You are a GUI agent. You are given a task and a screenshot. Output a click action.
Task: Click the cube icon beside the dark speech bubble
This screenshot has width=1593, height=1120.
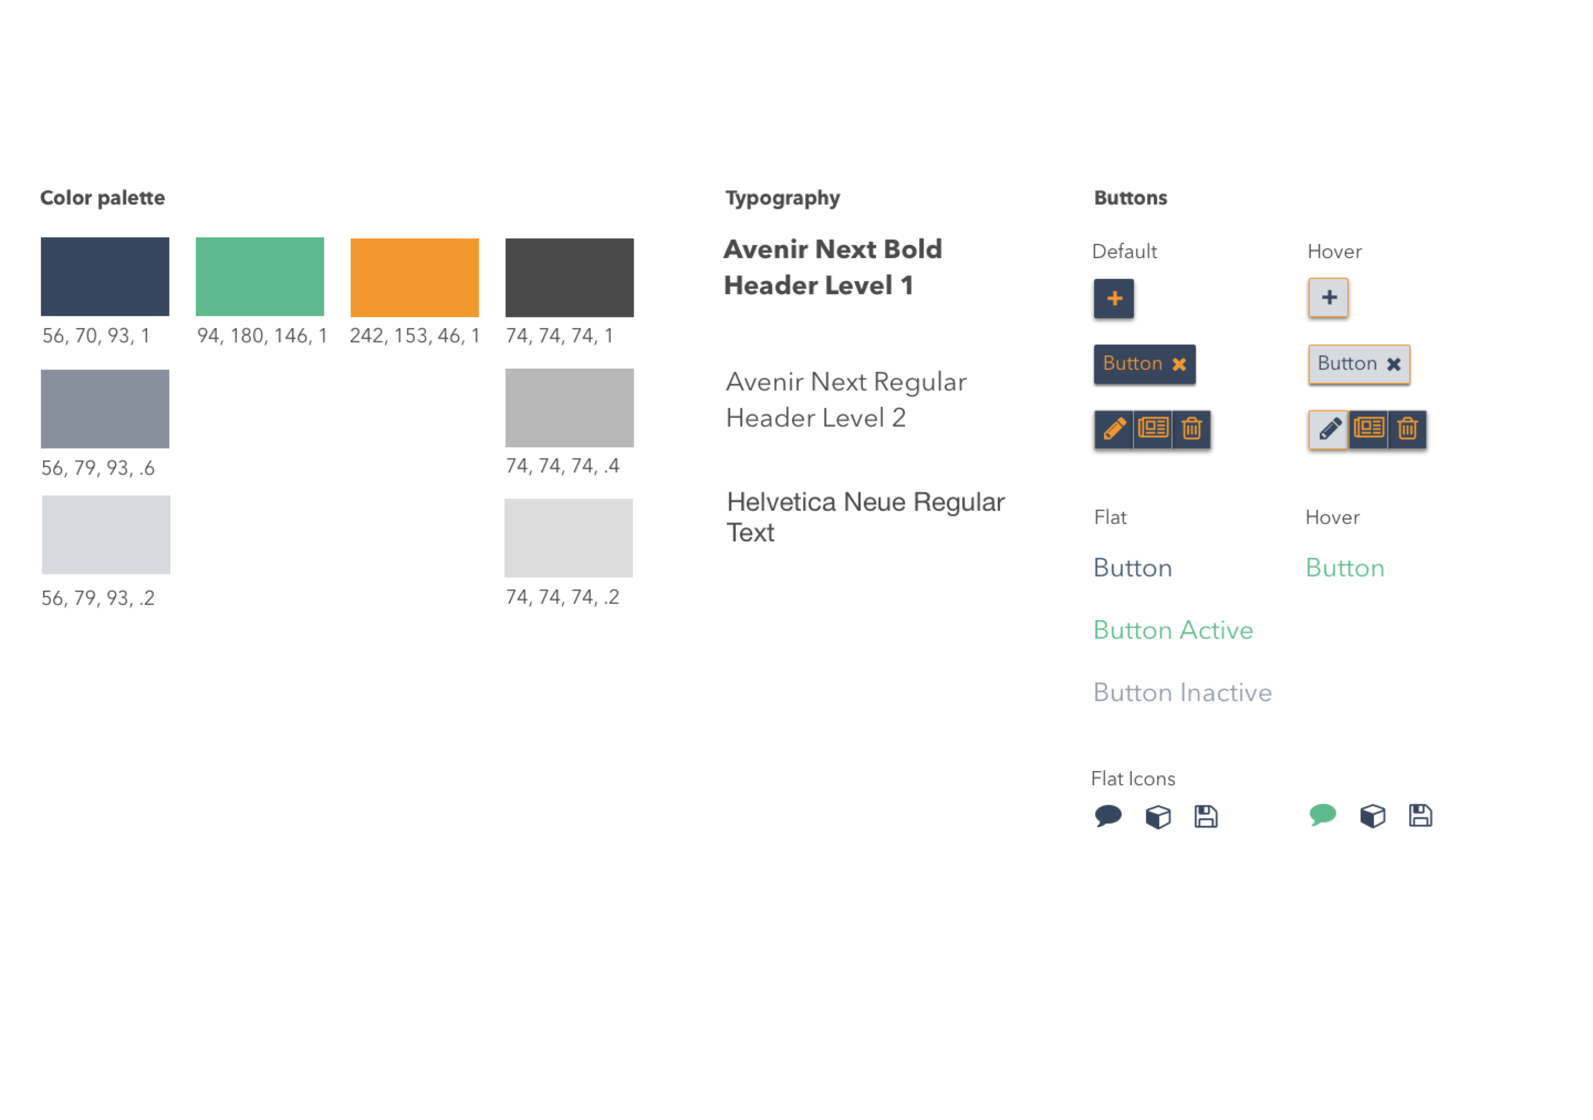(x=1158, y=816)
